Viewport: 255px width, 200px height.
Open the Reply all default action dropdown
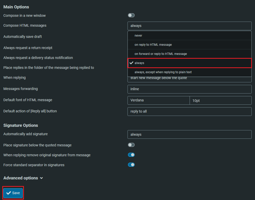click(189, 112)
